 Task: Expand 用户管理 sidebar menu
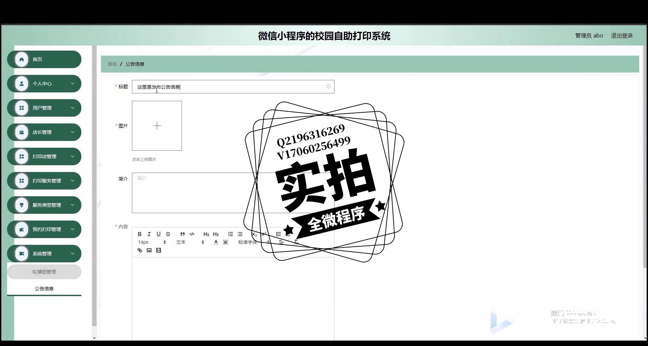44,108
